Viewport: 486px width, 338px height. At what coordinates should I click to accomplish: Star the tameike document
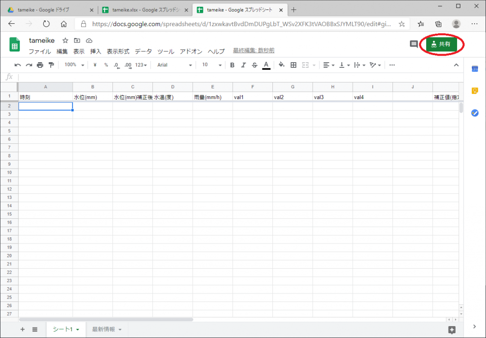[65, 41]
